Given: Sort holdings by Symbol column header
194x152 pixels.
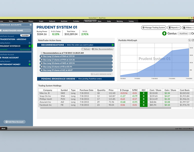Looking at the screenshot, I should (x=64, y=90).
